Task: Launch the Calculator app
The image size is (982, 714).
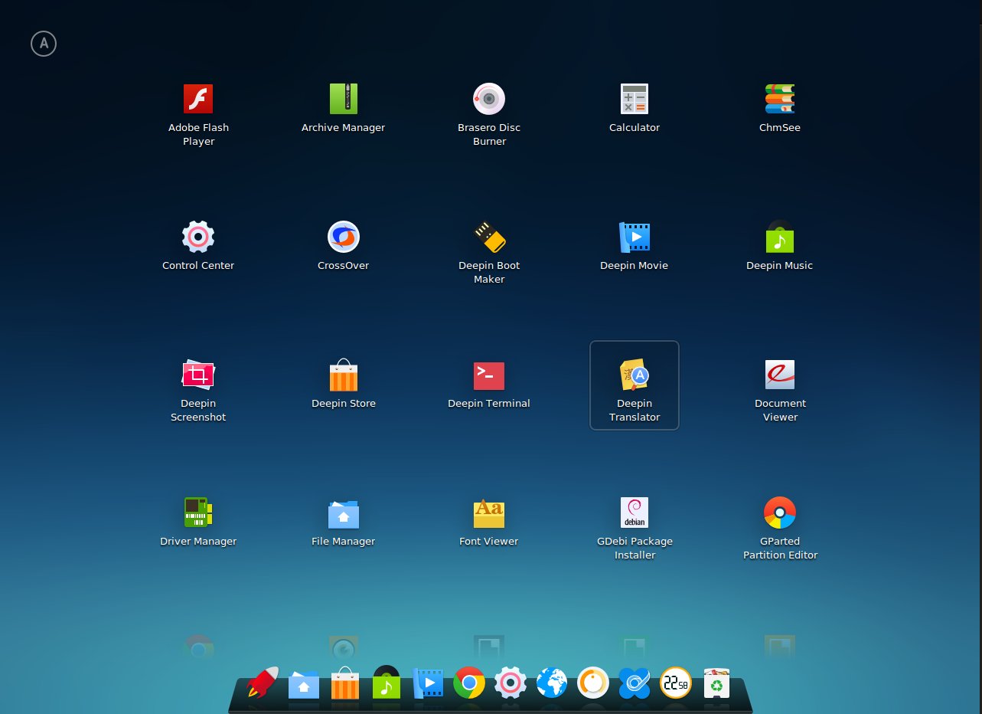Action: click(x=635, y=99)
